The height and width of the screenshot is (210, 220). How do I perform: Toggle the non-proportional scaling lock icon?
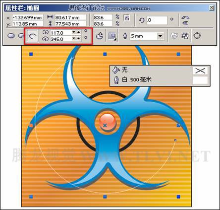pyautogui.click(x=127, y=18)
